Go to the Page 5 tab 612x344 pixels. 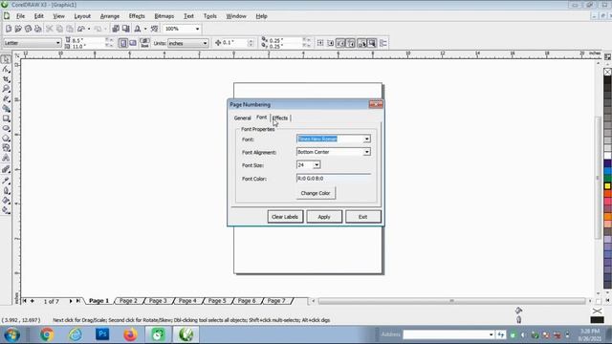217,301
